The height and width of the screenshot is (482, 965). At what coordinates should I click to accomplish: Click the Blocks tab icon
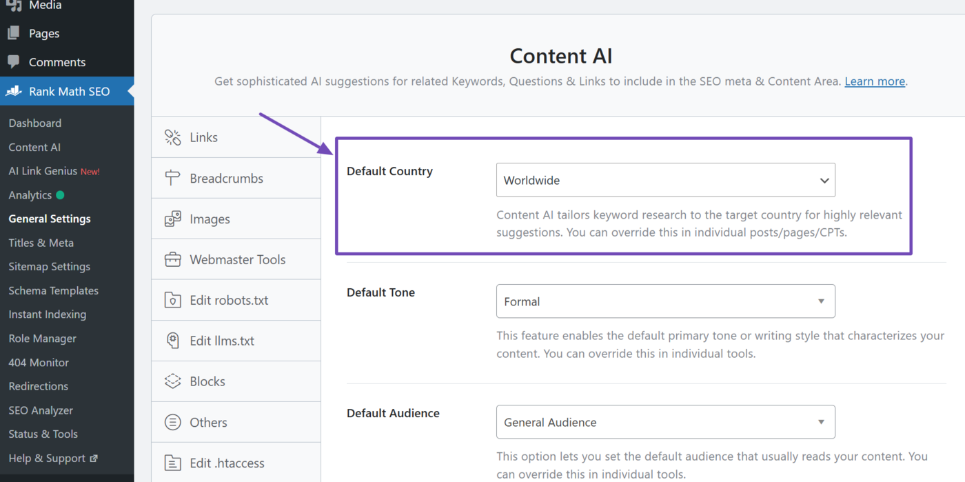[172, 381]
